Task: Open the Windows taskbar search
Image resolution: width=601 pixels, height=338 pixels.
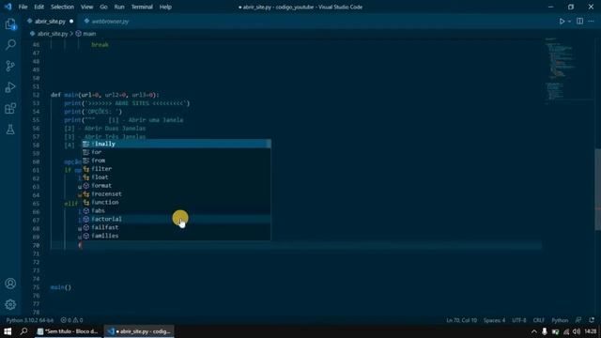Action: pos(23,331)
